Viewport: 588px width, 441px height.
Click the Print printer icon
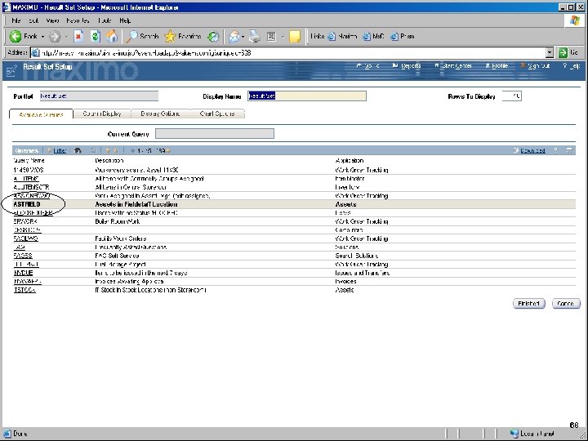tap(255, 37)
